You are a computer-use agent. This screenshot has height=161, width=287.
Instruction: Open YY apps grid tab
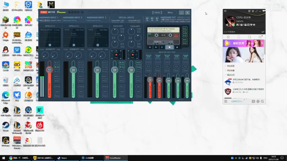coord(260,37)
